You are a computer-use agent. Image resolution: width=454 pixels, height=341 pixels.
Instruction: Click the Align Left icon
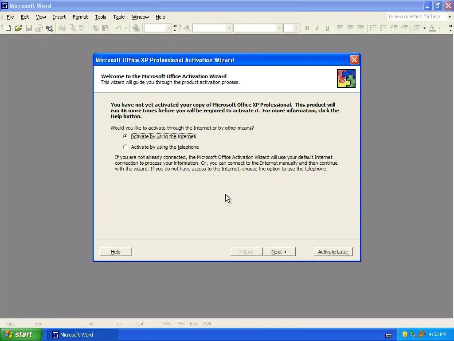340,28
